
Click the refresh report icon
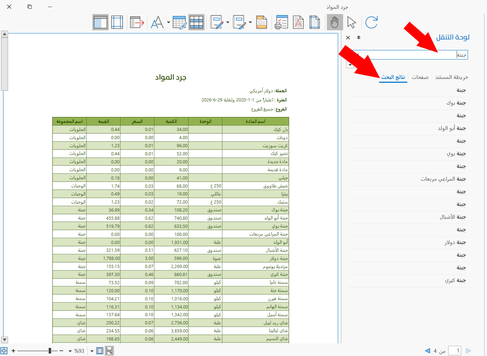tap(371, 22)
